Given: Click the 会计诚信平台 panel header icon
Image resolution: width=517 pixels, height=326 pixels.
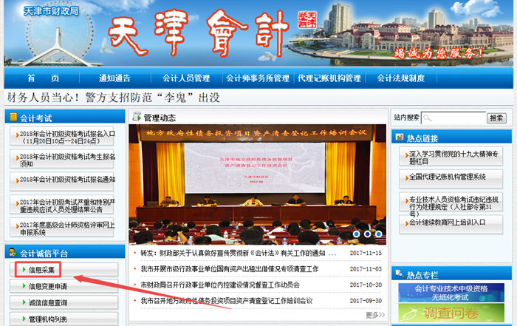Looking at the screenshot, I should pos(12,254).
